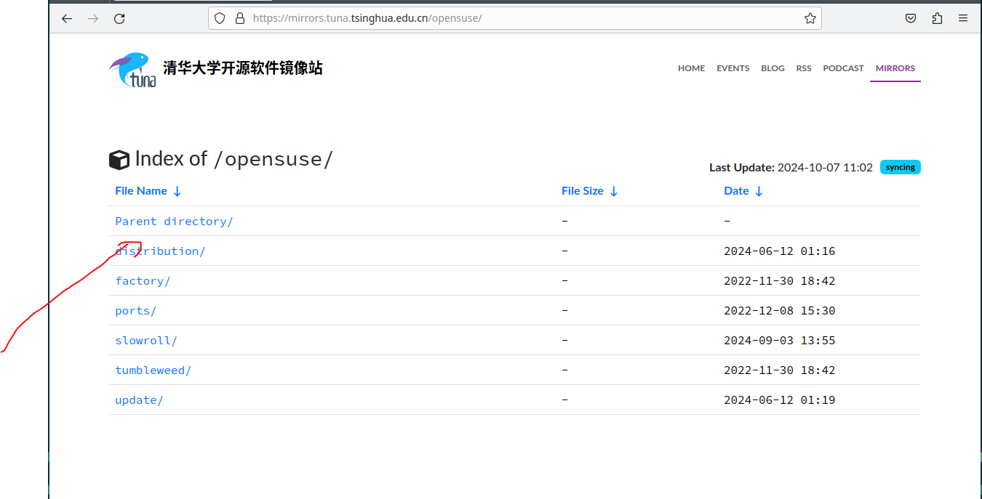Open the PODCAST nav item
The image size is (982, 499).
point(843,68)
